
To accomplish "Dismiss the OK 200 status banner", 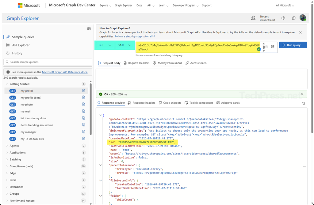I will pyautogui.click(x=302, y=94).
